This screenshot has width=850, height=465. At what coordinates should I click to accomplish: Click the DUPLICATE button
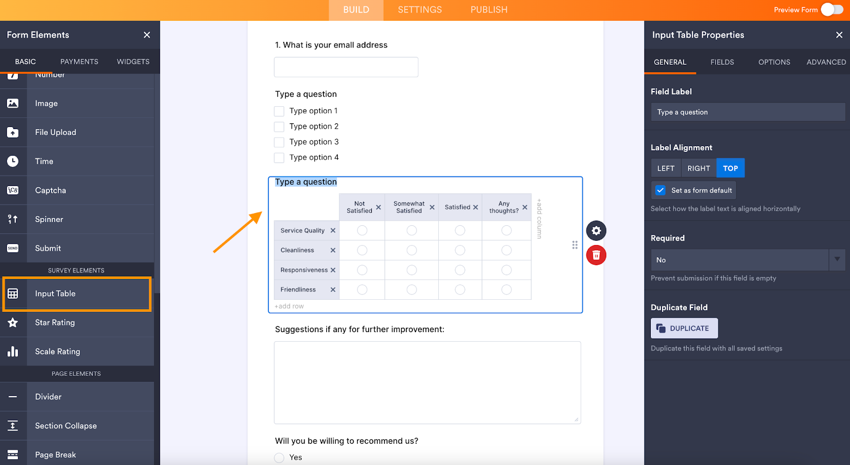[x=684, y=328]
